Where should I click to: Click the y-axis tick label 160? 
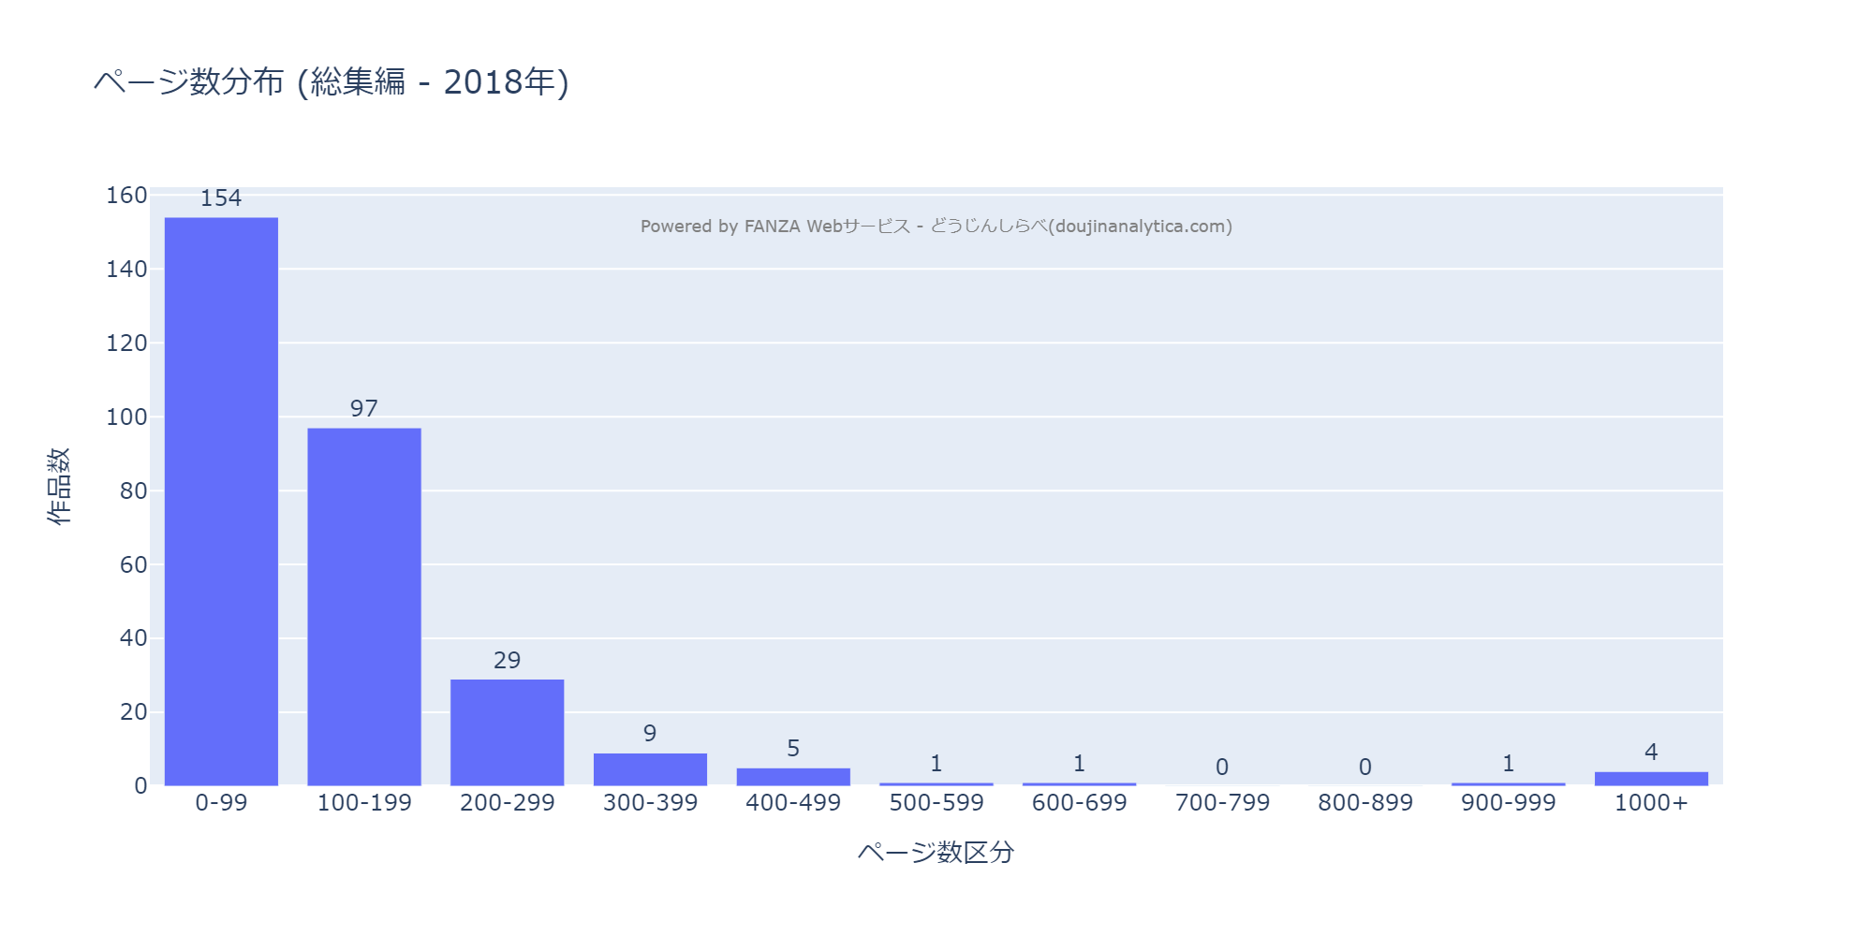[x=126, y=196]
